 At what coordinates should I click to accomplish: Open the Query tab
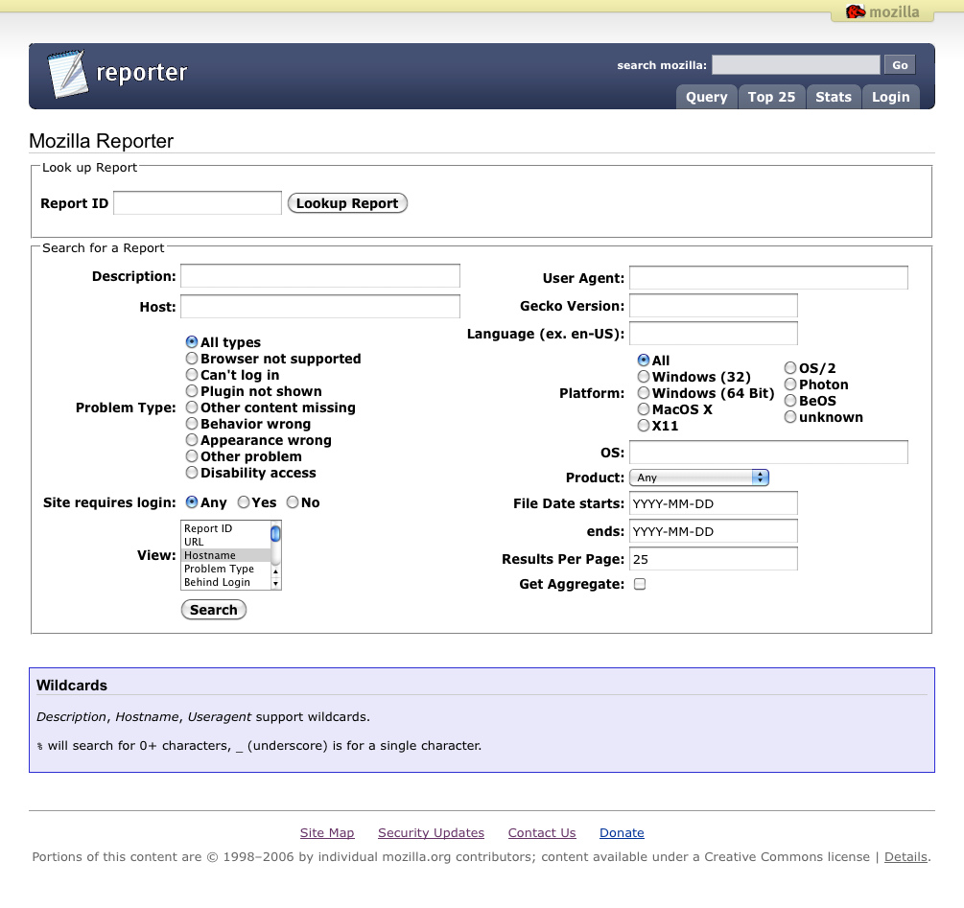click(x=706, y=97)
